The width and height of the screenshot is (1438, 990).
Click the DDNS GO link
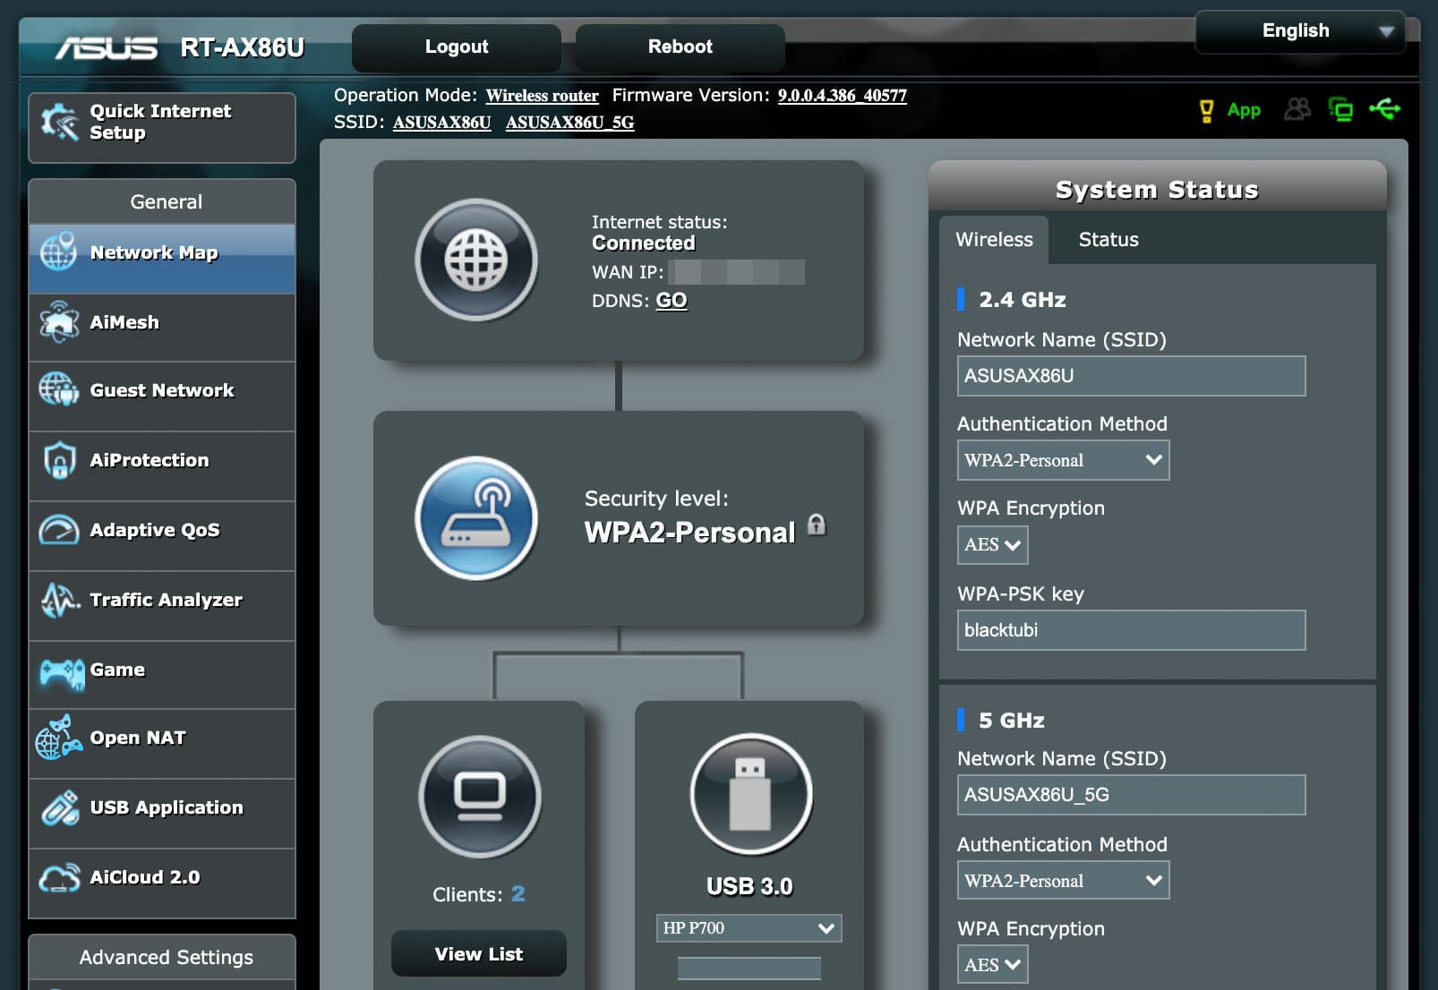click(672, 301)
